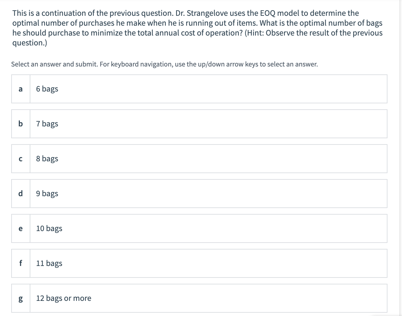Select the '6 bags' answer option
Viewport: 402px width, 316px height.
[47, 89]
